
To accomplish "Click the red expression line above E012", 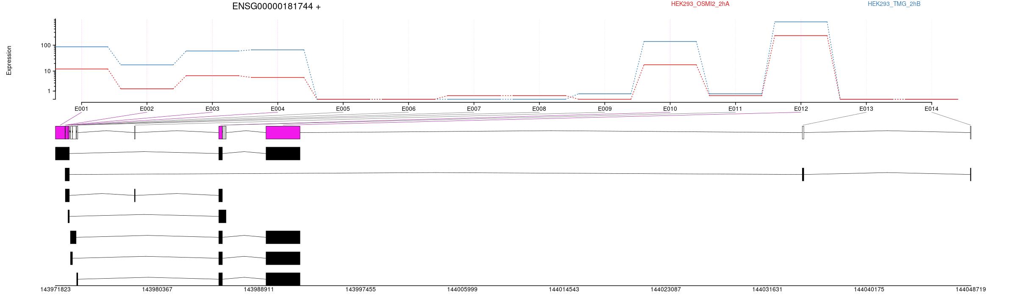I will pyautogui.click(x=800, y=36).
